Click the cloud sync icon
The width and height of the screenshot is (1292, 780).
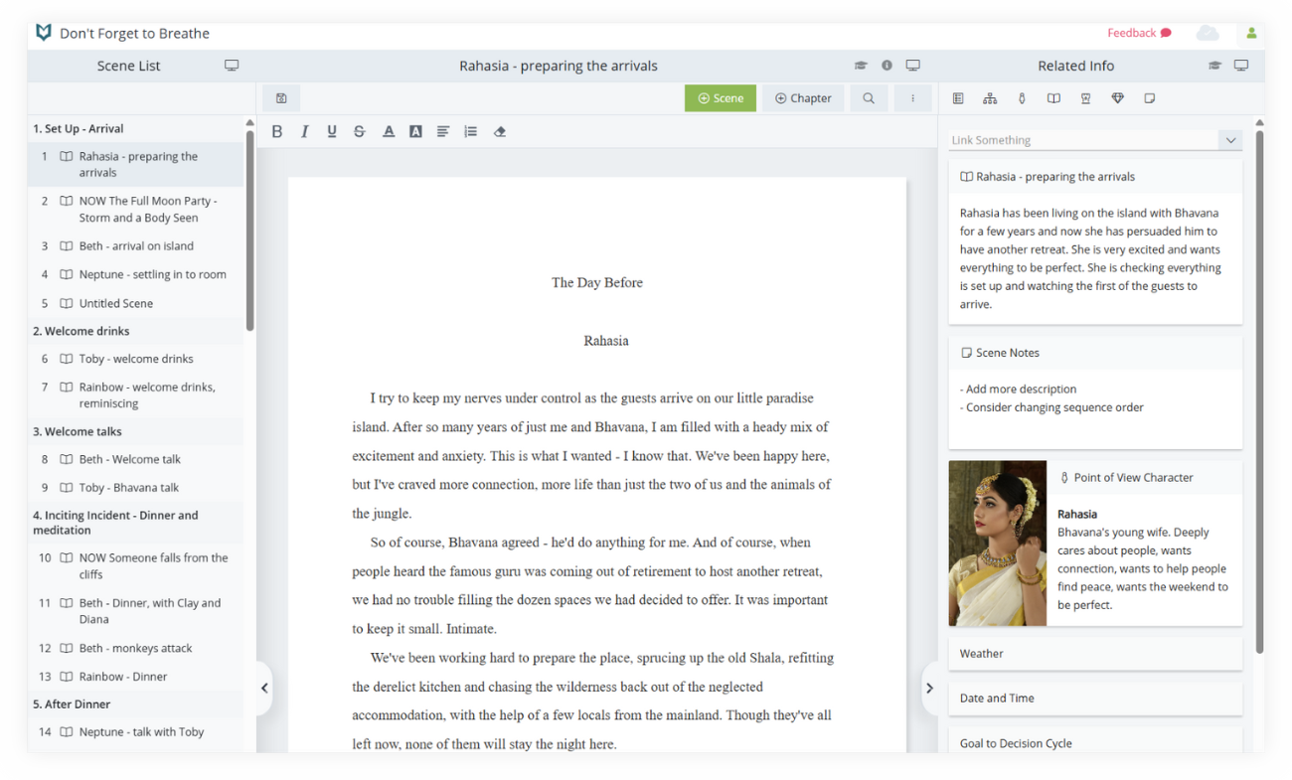(1208, 33)
